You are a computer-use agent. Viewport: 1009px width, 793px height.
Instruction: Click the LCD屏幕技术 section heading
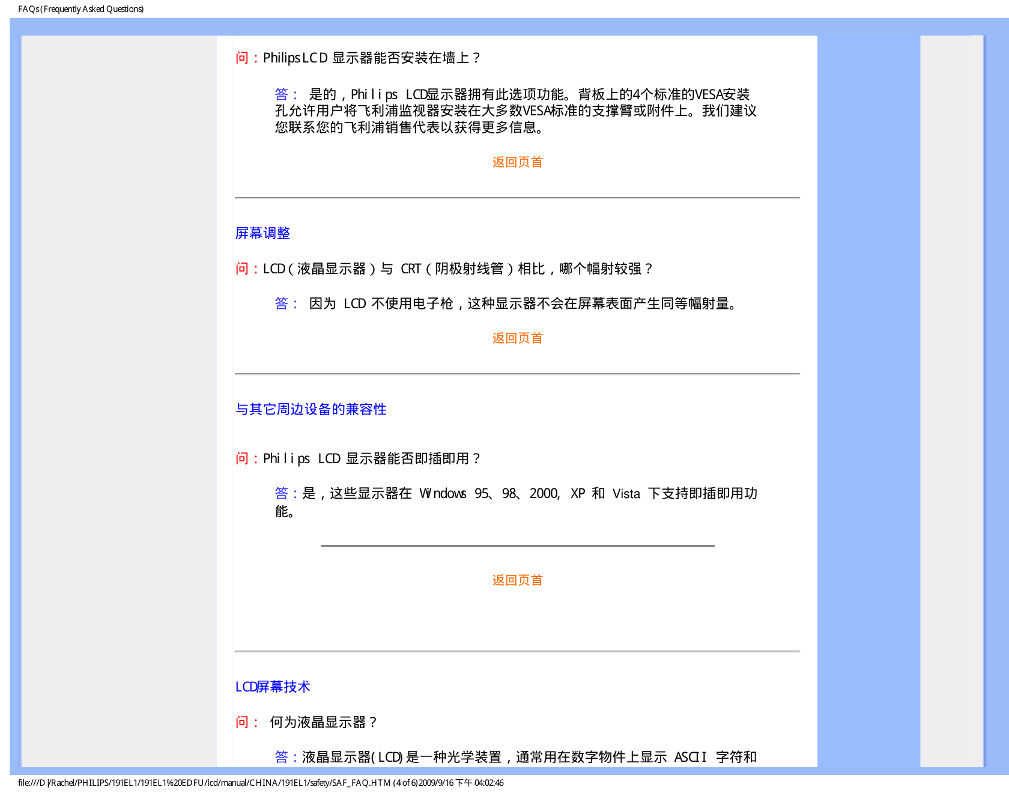tap(273, 687)
